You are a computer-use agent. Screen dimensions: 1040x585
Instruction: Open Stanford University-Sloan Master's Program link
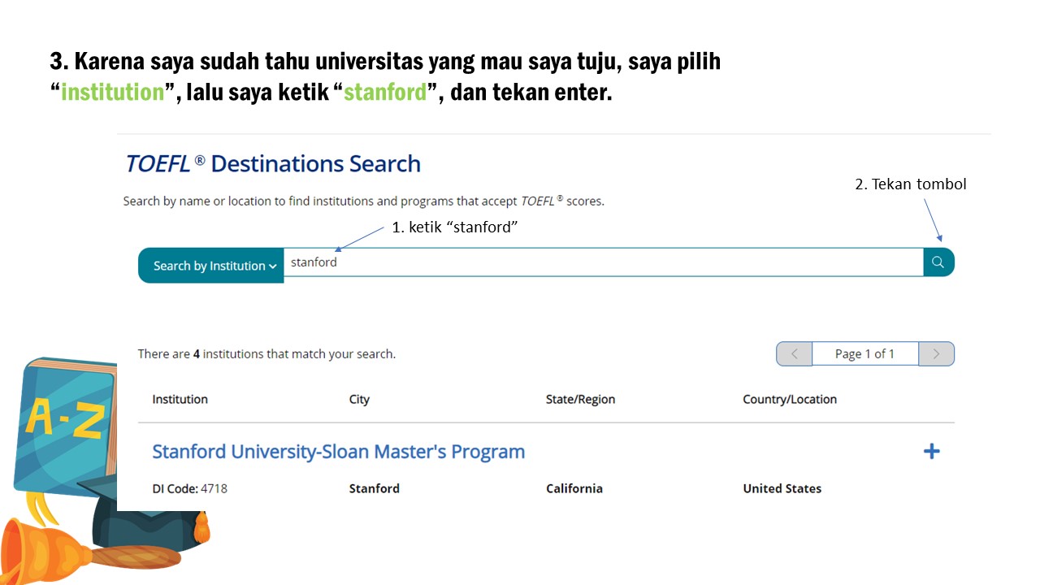pos(338,452)
